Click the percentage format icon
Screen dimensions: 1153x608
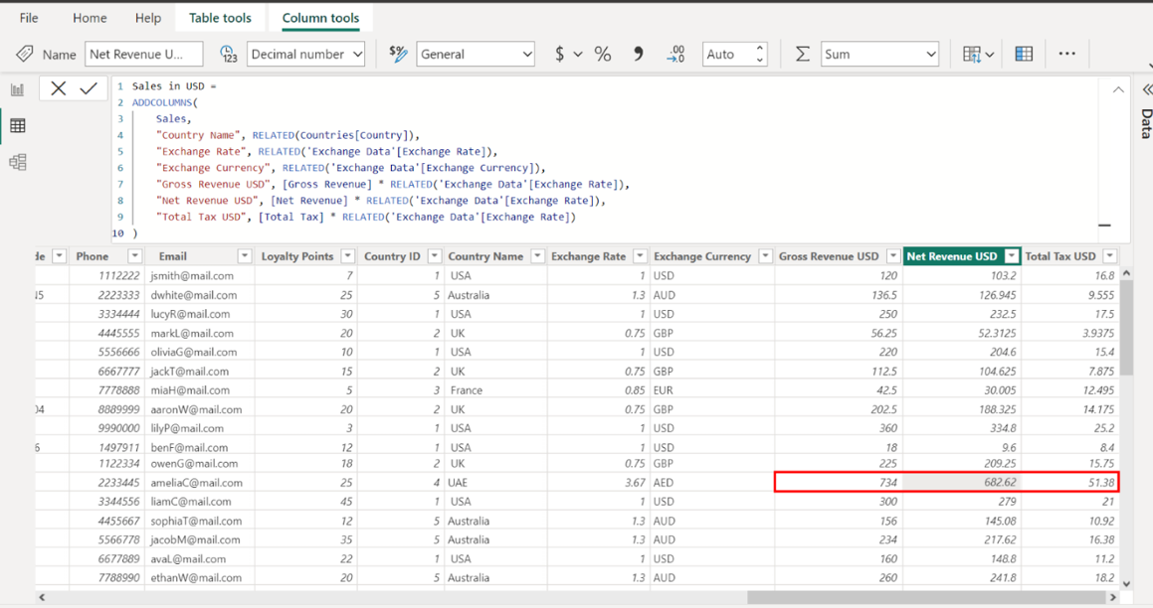[603, 55]
